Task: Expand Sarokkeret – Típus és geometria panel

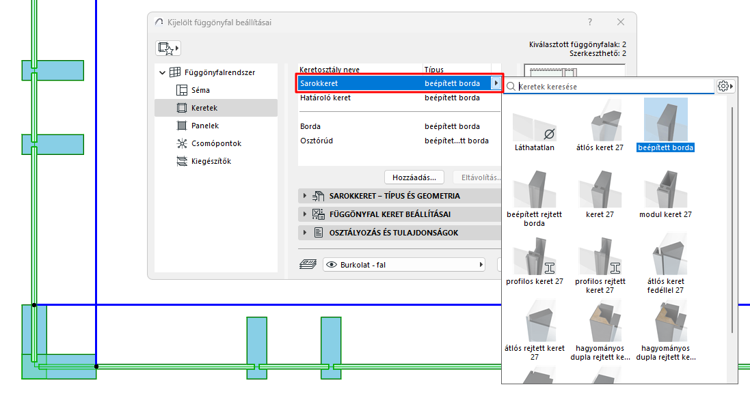Action: 399,196
